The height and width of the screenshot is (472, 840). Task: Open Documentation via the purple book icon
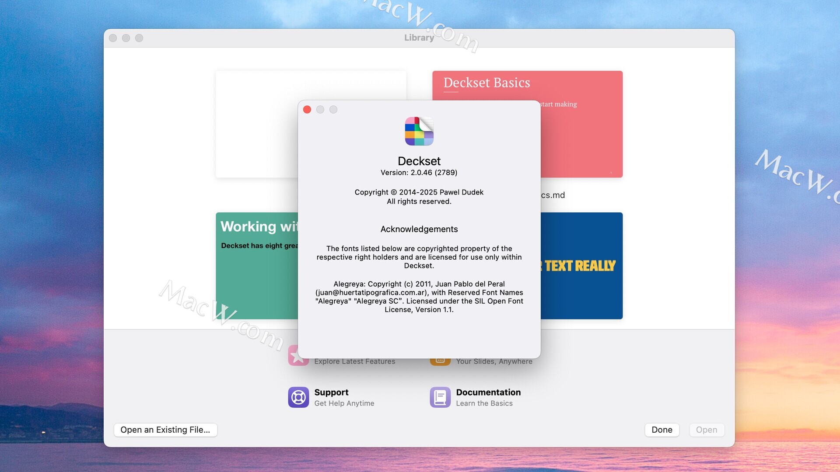pos(440,397)
